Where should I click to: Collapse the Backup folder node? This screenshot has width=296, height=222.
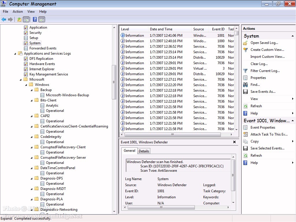click(x=32, y=90)
